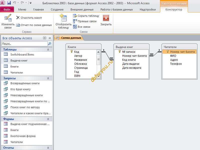Open the Кто брал книгу query
The image size is (200, 150).
tap(27, 89)
